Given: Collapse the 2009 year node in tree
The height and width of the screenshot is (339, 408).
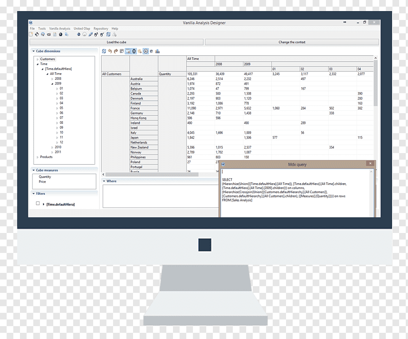Looking at the screenshot, I should [x=52, y=84].
